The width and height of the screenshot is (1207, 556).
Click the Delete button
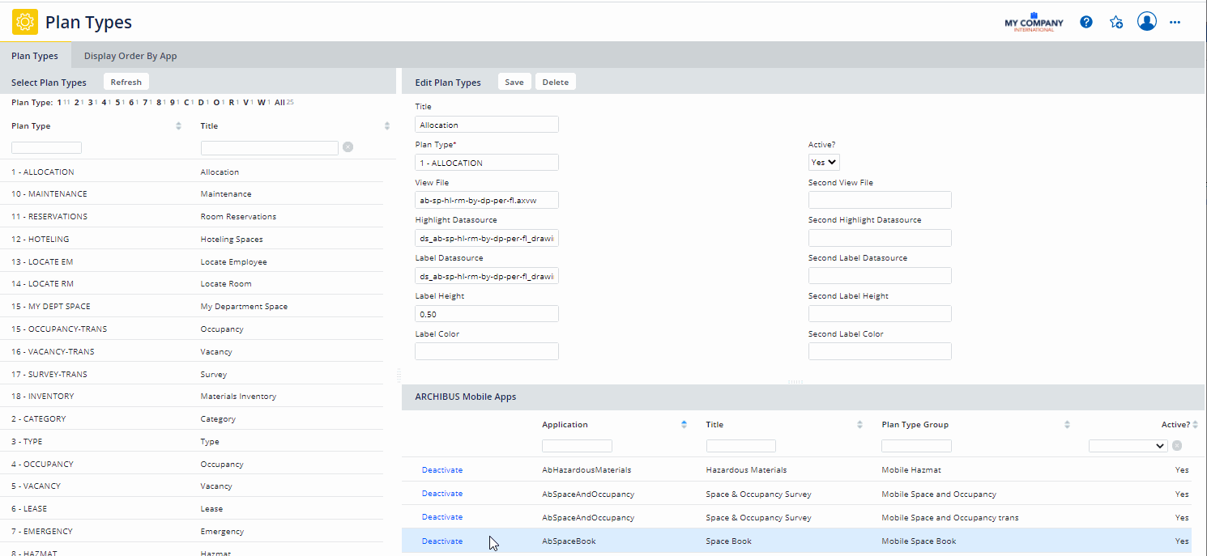(556, 82)
